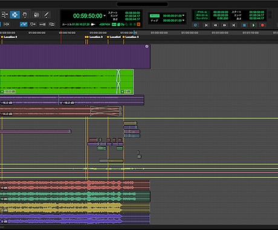Click the long crossfade on the red track clip

coord(106,111)
